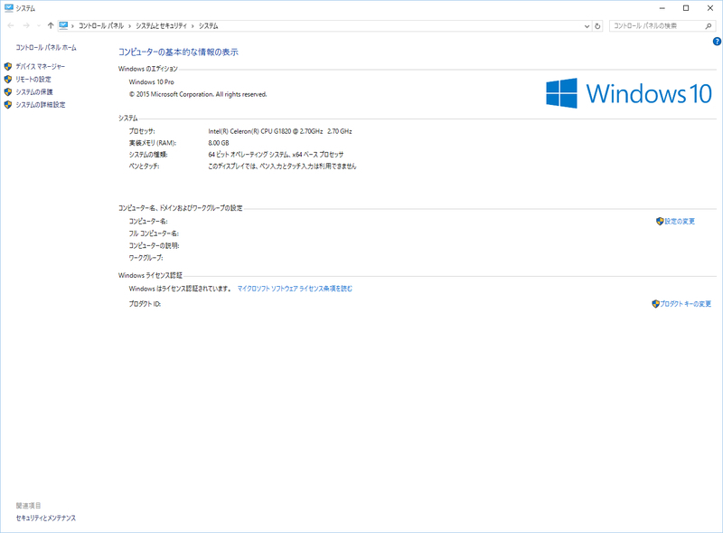Select the Intel Celeron processor value
The width and height of the screenshot is (723, 533).
click(280, 131)
